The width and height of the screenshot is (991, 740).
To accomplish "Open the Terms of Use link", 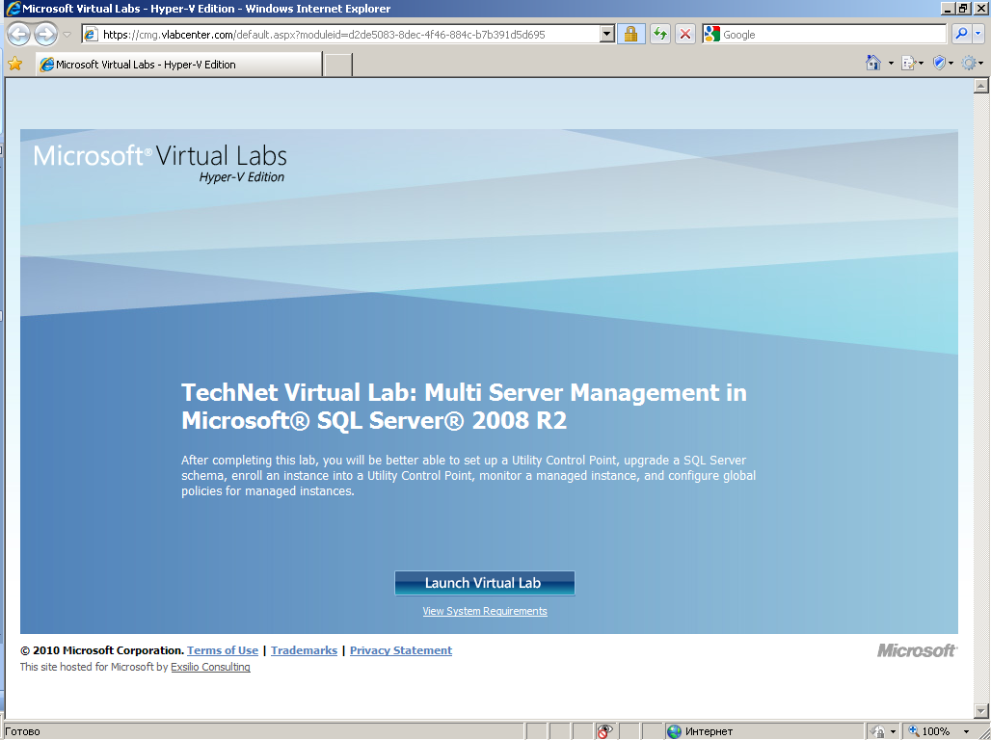I will tap(223, 650).
